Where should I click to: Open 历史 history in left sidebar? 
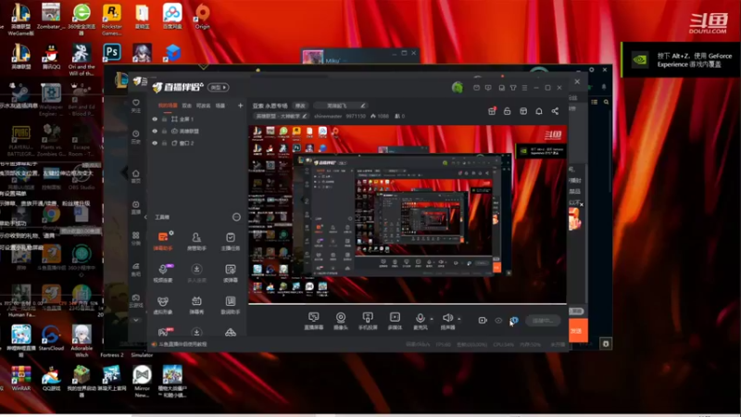pyautogui.click(x=135, y=136)
